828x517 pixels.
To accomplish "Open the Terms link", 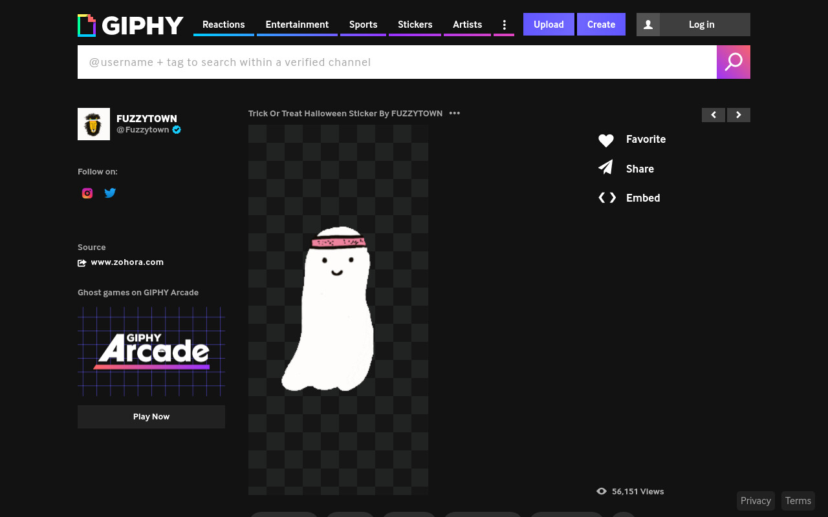I will click(798, 501).
